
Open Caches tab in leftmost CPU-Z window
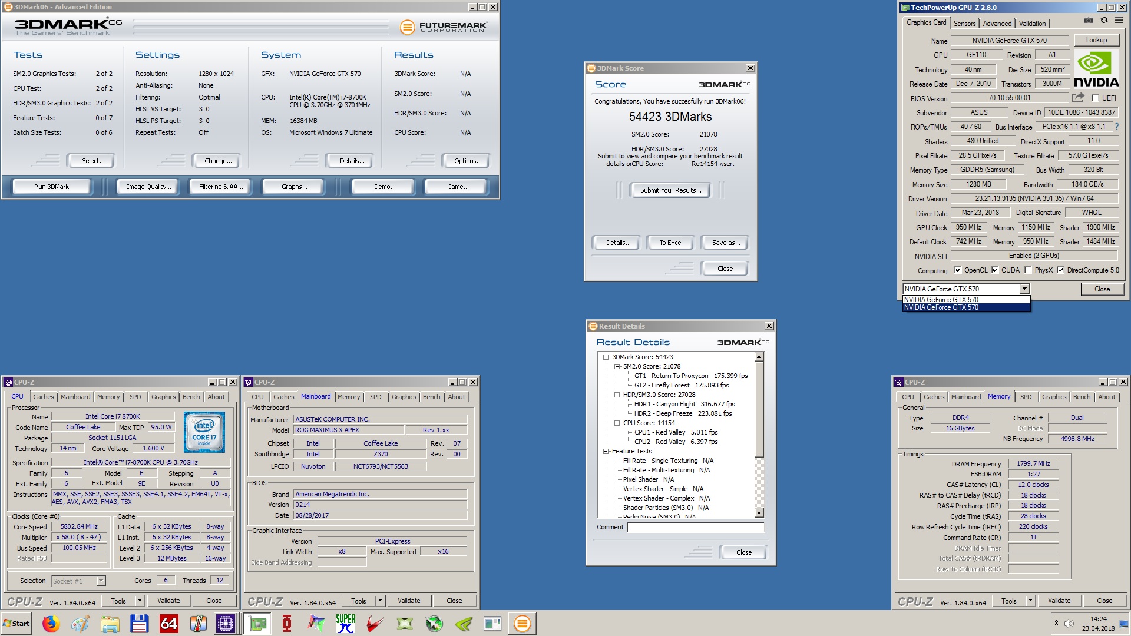(x=43, y=397)
